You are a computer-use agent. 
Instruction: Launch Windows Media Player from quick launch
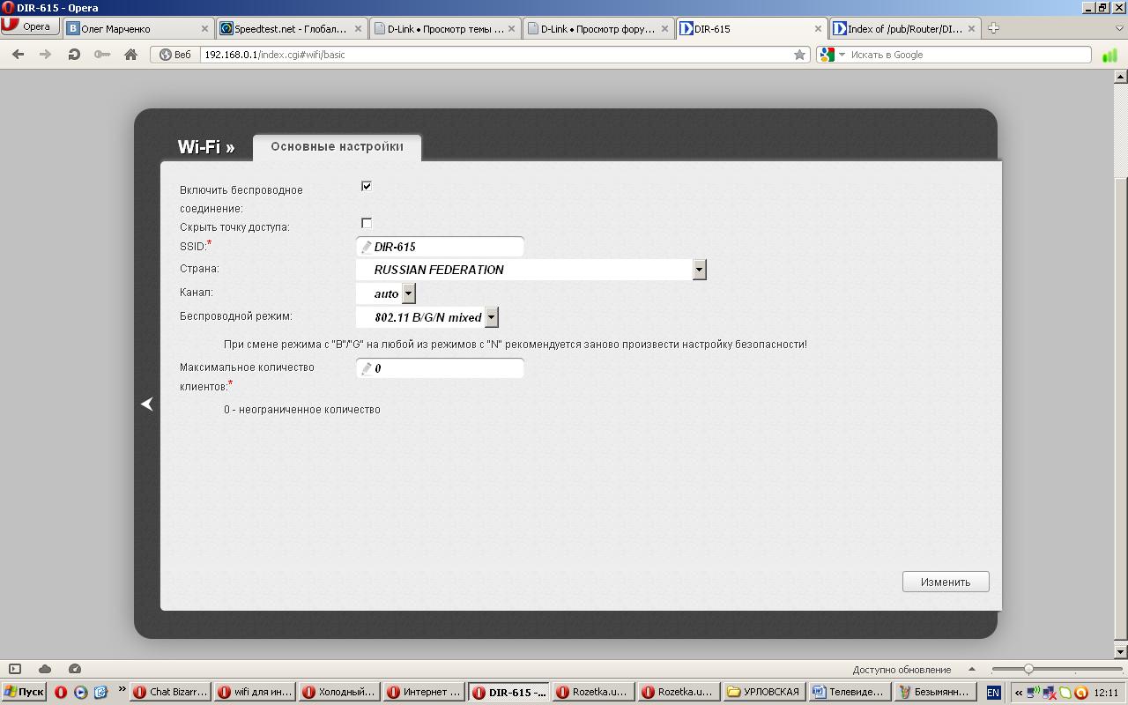pyautogui.click(x=80, y=692)
